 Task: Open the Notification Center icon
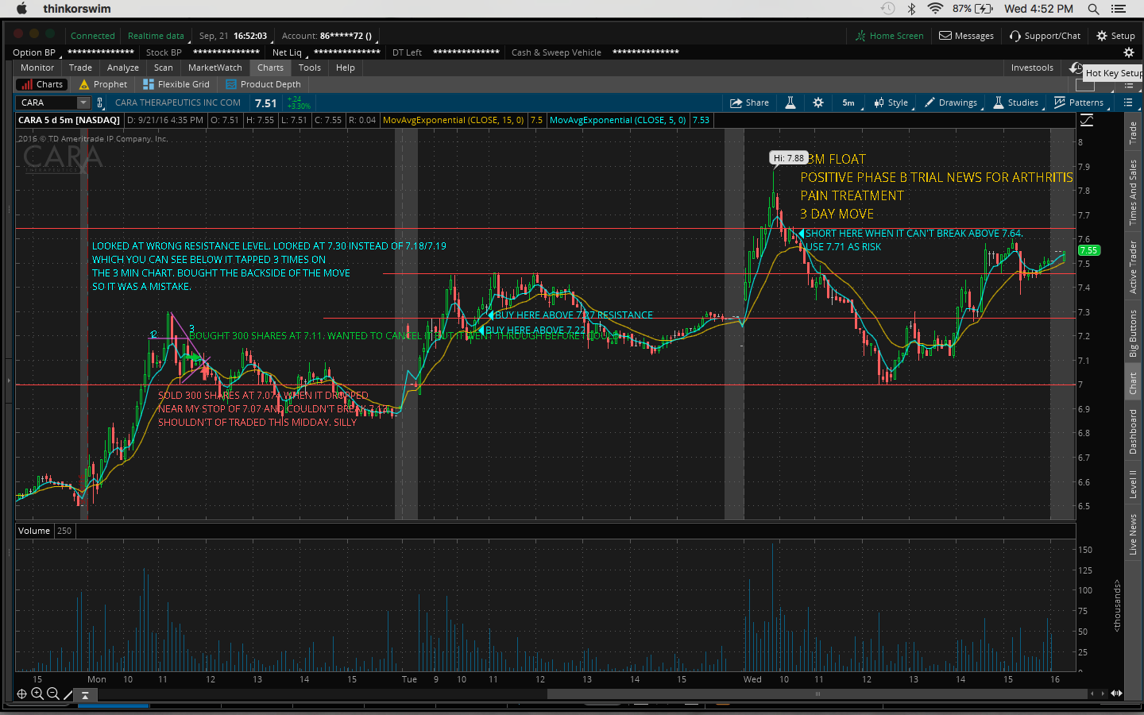pyautogui.click(x=1119, y=9)
